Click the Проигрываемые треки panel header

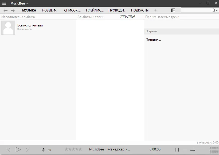click(x=162, y=17)
